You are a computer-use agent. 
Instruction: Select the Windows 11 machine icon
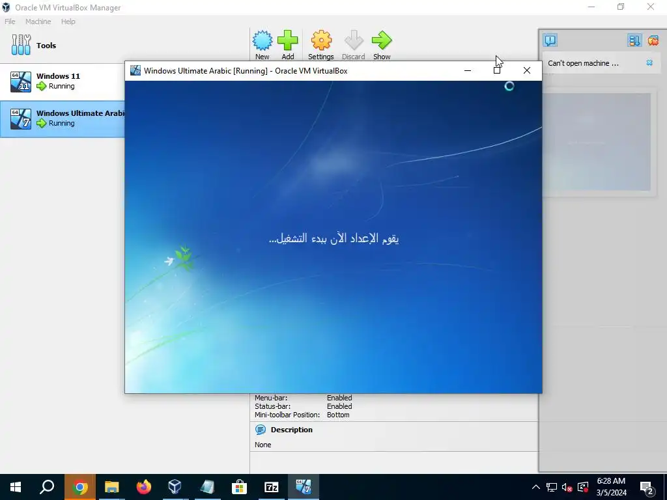(21, 81)
